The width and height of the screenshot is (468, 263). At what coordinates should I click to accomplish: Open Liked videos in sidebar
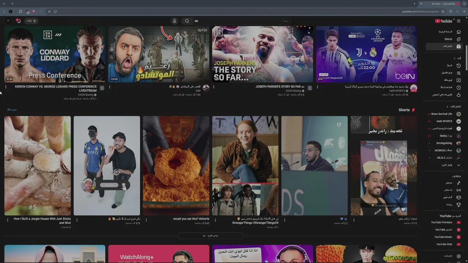tap(444, 95)
